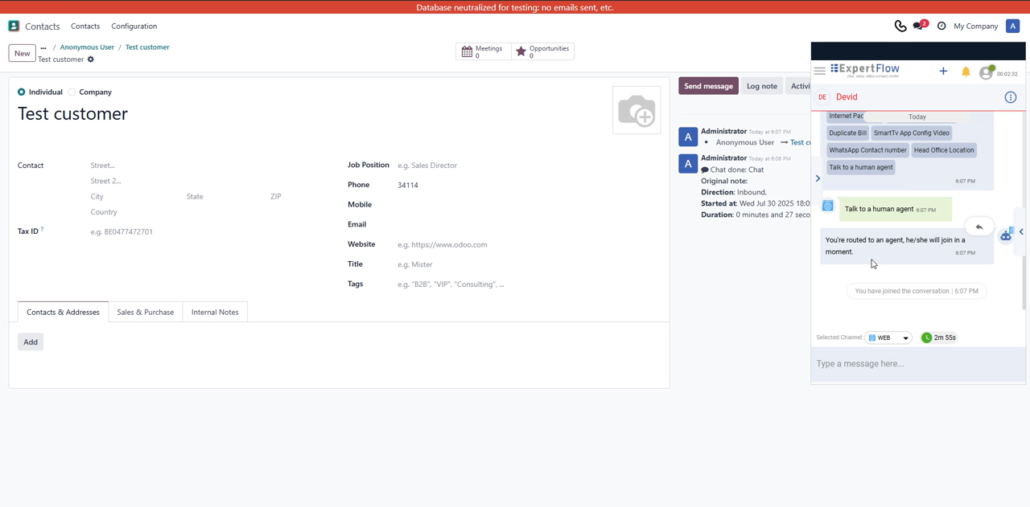The width and height of the screenshot is (1030, 507).
Task: Click the Send message button
Action: (708, 86)
